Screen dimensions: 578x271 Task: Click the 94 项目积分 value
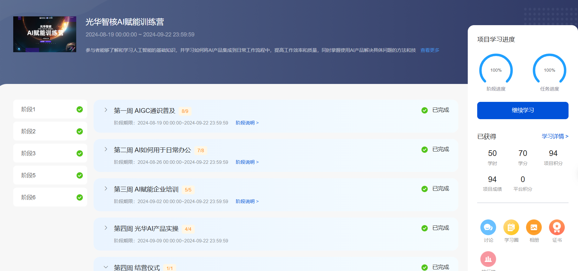553,153
